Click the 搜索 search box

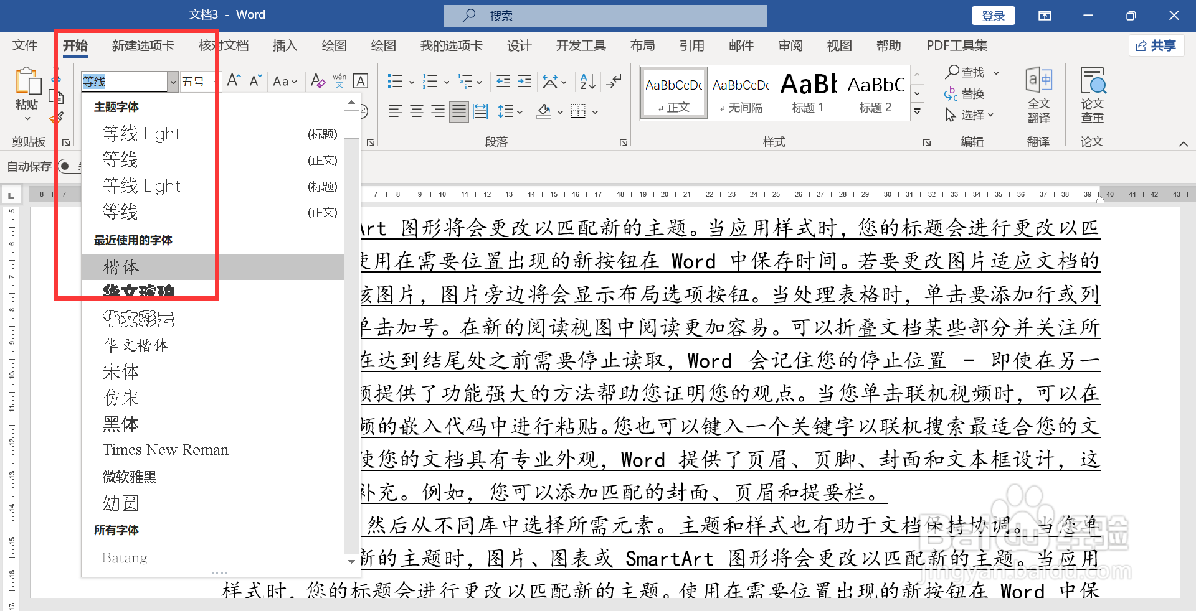[x=605, y=16]
